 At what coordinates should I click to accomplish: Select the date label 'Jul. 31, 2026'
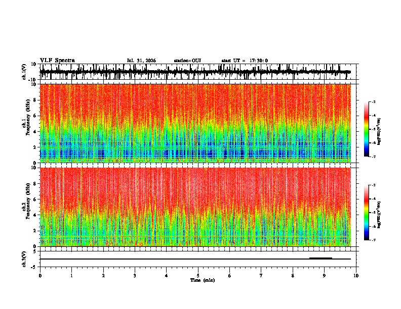(x=141, y=61)
